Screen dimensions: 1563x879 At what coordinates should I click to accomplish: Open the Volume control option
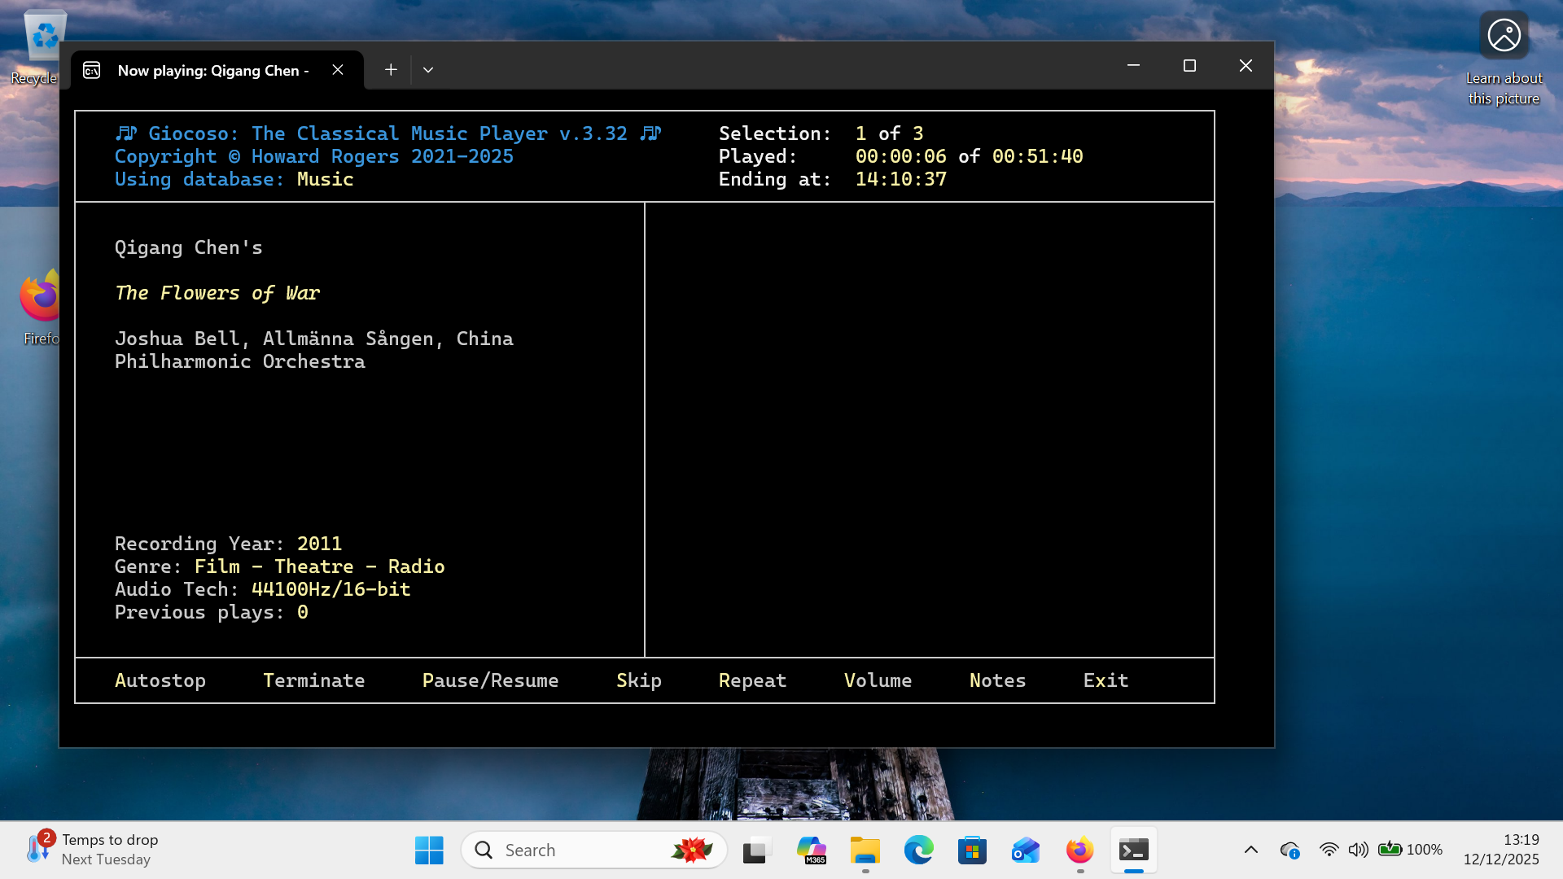[x=878, y=680]
